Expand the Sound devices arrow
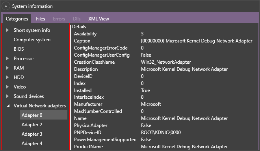Viewport: 260px width, 151px height. [7, 96]
